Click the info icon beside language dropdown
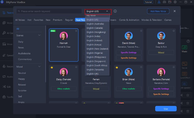 tap(115, 11)
